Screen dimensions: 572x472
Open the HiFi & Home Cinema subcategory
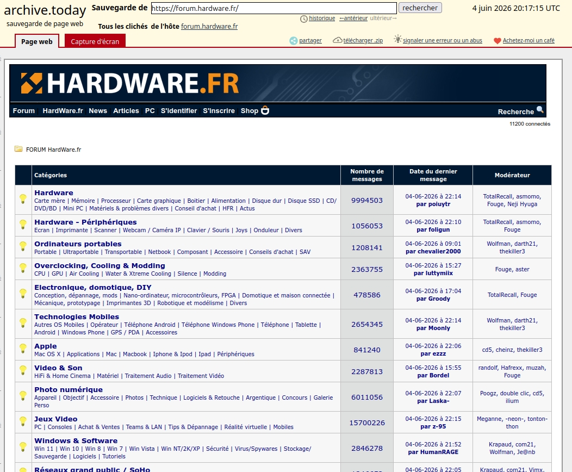pyautogui.click(x=63, y=376)
